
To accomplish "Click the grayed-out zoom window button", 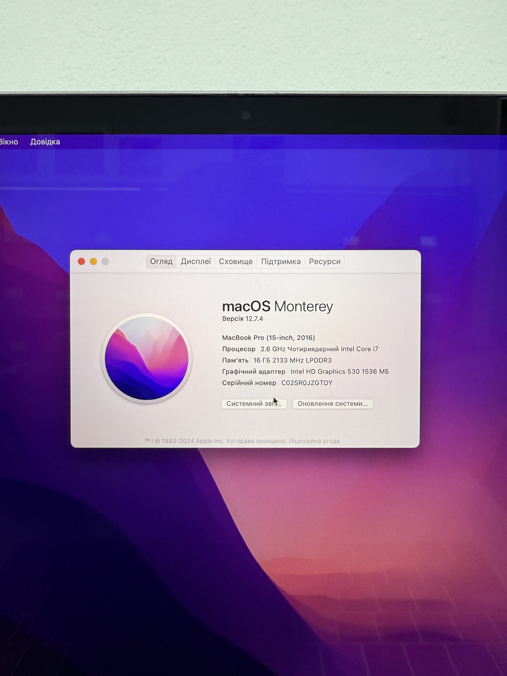I will click(105, 261).
